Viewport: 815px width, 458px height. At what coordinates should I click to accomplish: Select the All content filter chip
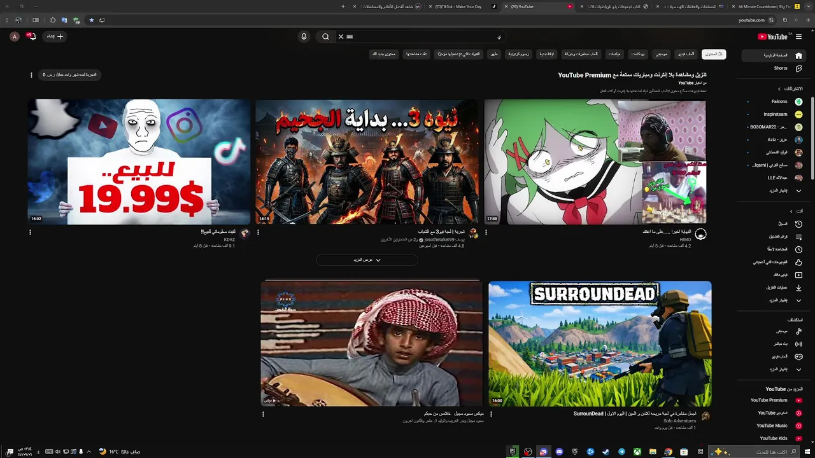[x=714, y=54]
